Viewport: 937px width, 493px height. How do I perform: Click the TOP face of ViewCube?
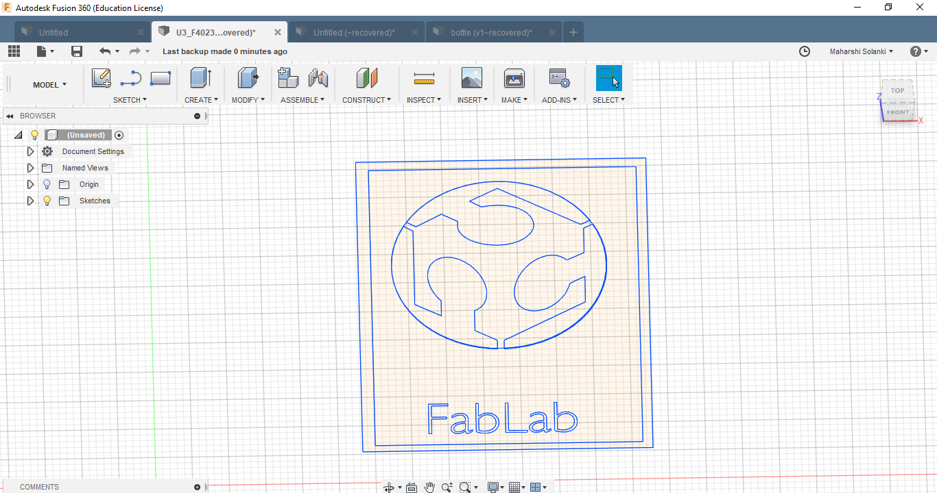point(898,90)
